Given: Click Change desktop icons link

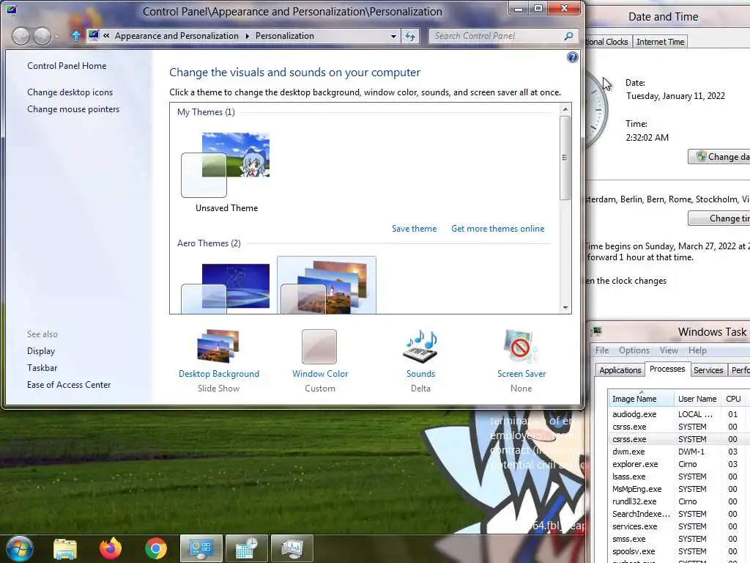Looking at the screenshot, I should 70,92.
